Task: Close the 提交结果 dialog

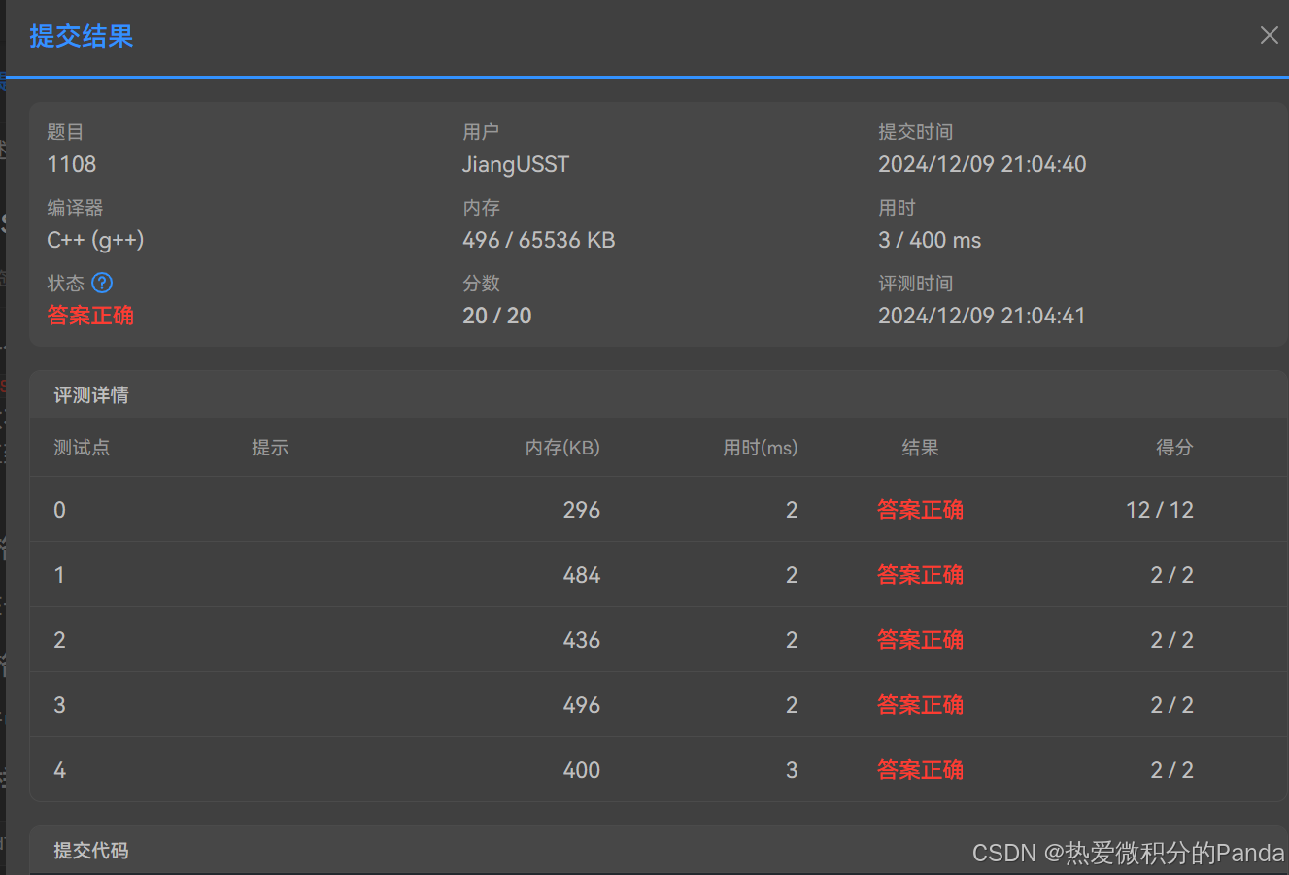Action: pyautogui.click(x=1269, y=35)
